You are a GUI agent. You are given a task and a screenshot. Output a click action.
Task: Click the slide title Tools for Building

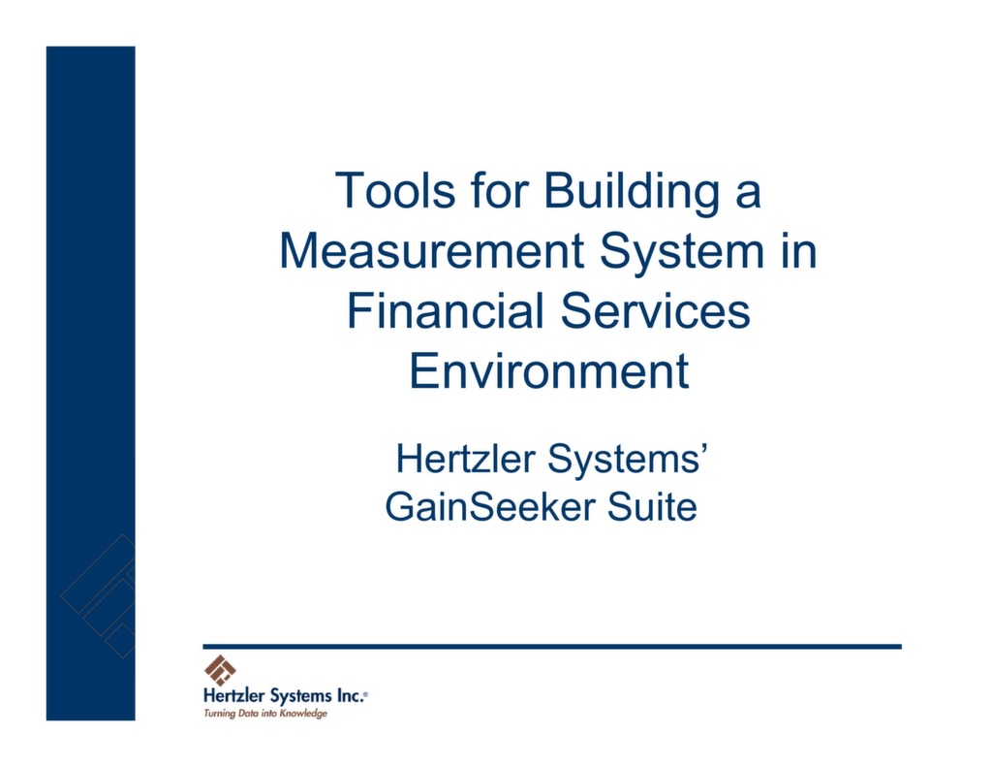548,190
